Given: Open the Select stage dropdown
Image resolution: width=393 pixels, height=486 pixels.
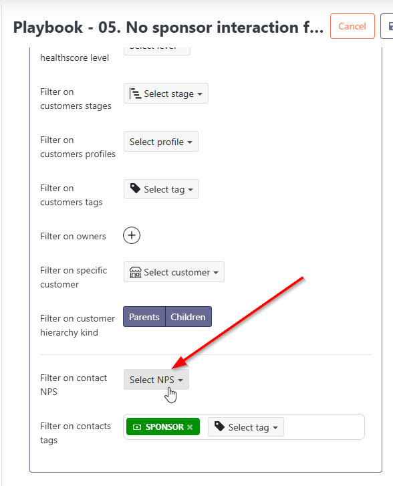Looking at the screenshot, I should click(x=166, y=94).
